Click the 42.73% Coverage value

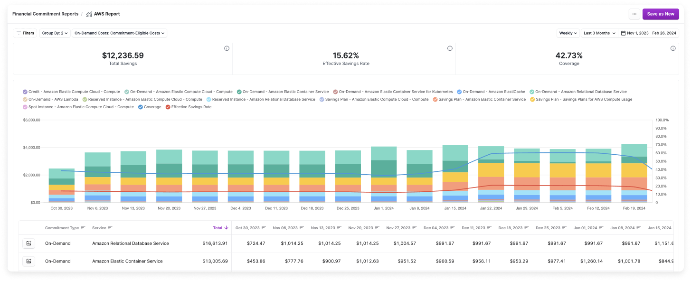pyautogui.click(x=569, y=56)
